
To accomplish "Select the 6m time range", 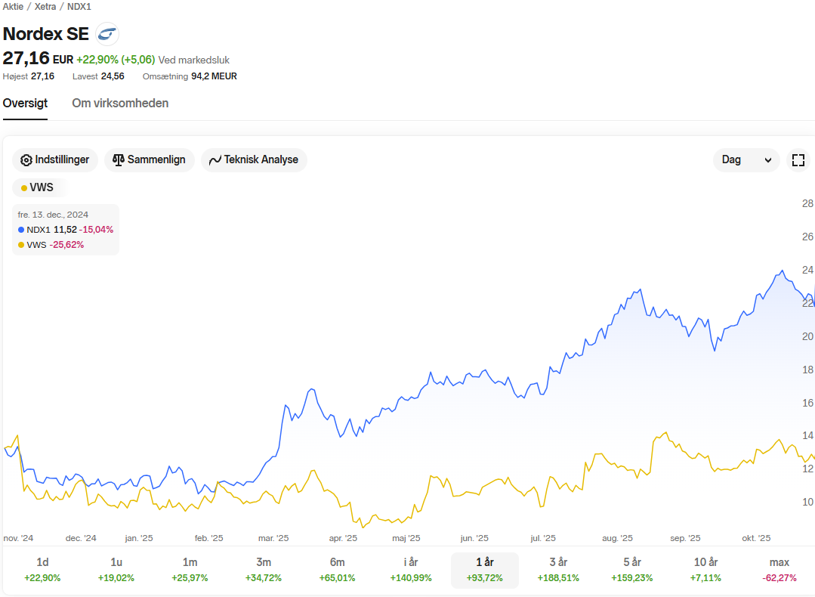I will [x=338, y=570].
